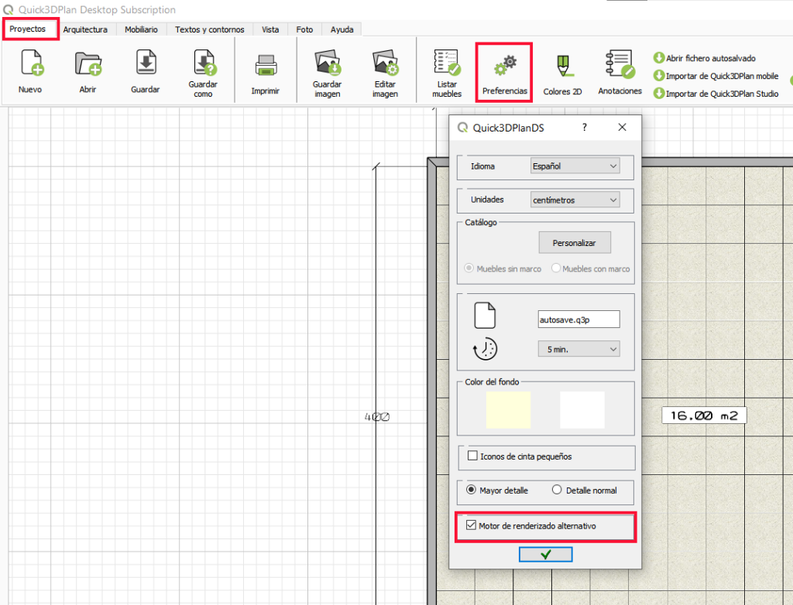Click Importar de Quick3DPlan Studio
Viewport: 793px width, 605px height.
716,94
